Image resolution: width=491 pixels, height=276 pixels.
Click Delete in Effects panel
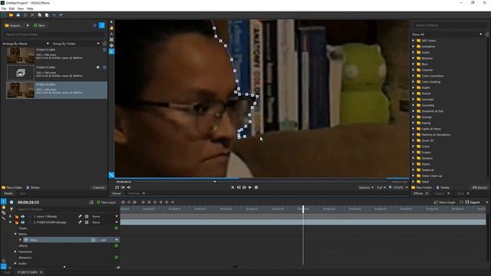pyautogui.click(x=443, y=187)
